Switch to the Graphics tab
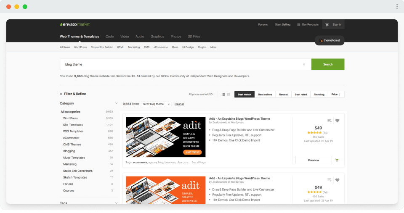The height and width of the screenshot is (213, 404). pyautogui.click(x=157, y=37)
